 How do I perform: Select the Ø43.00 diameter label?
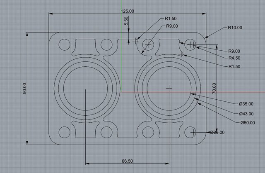tap(246, 114)
